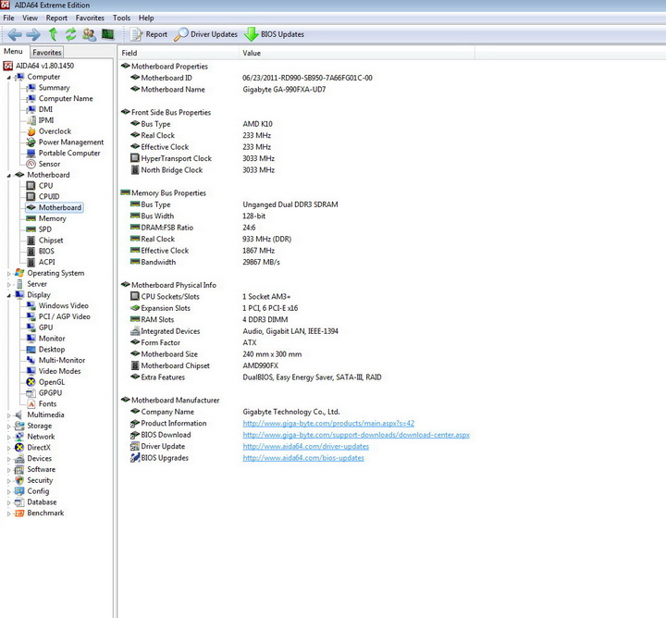This screenshot has height=618, width=666.
Task: Switch to the Favorites tab
Action: pos(47,52)
